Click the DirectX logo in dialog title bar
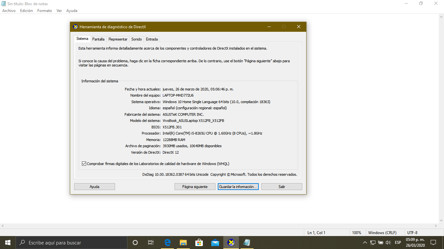Screen dimensions: 444x249 tap(75, 27)
